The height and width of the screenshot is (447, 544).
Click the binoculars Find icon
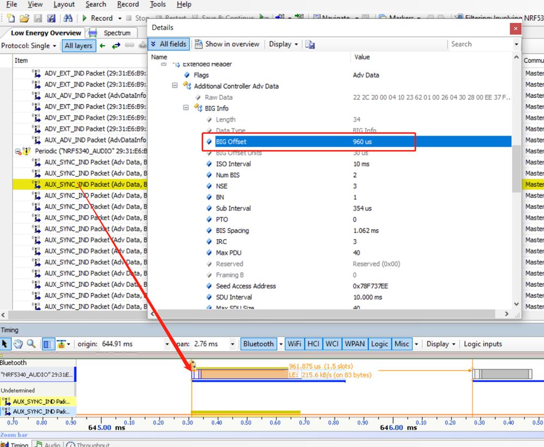point(68,18)
